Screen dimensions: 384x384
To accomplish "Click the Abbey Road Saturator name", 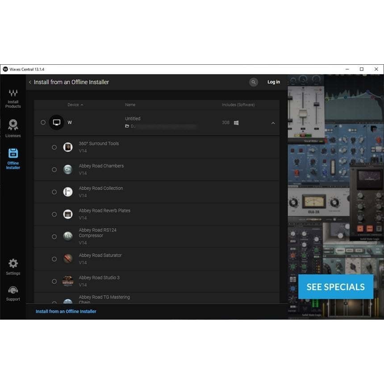I will click(x=100, y=255).
